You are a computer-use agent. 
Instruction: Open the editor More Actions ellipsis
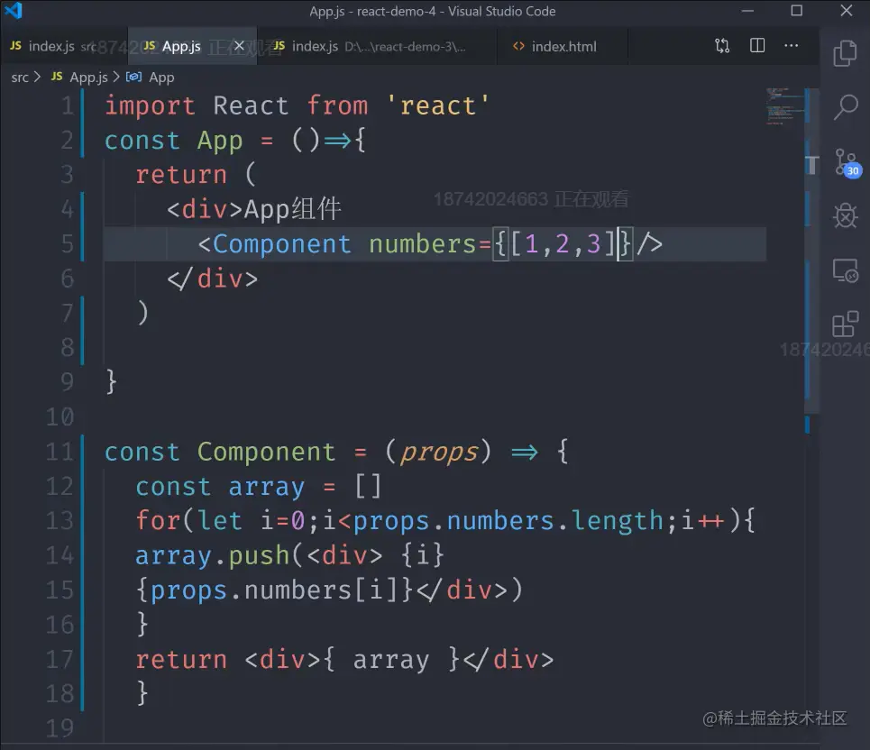pos(792,45)
